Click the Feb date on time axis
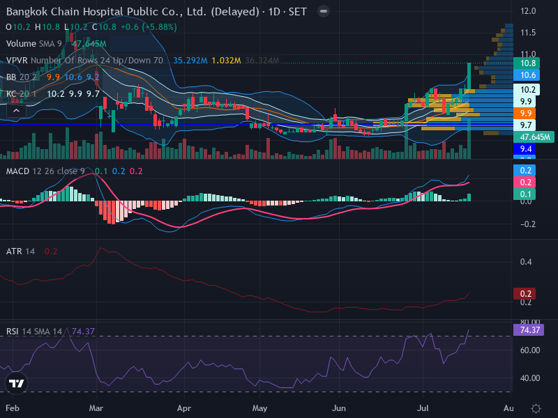The width and height of the screenshot is (558, 418). [13, 408]
